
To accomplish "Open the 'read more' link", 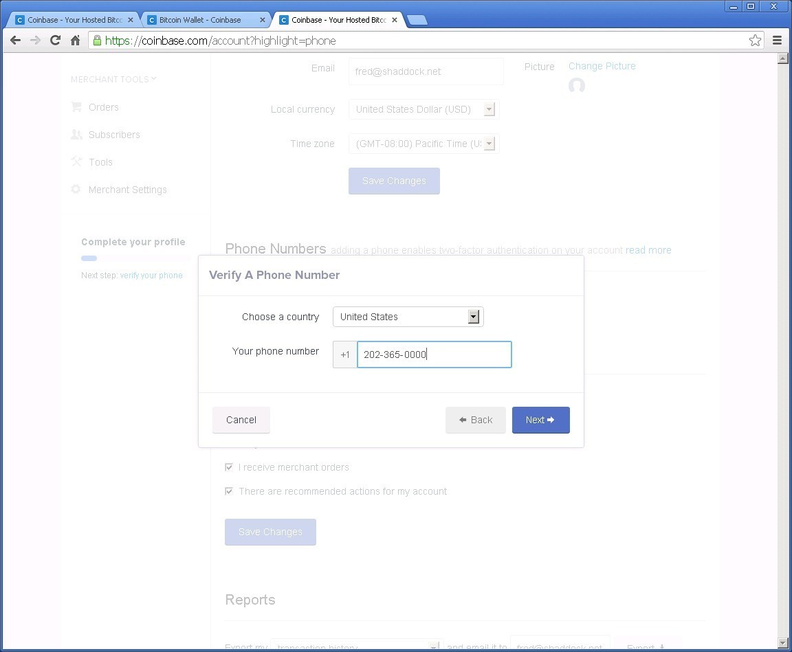I will pyautogui.click(x=648, y=250).
